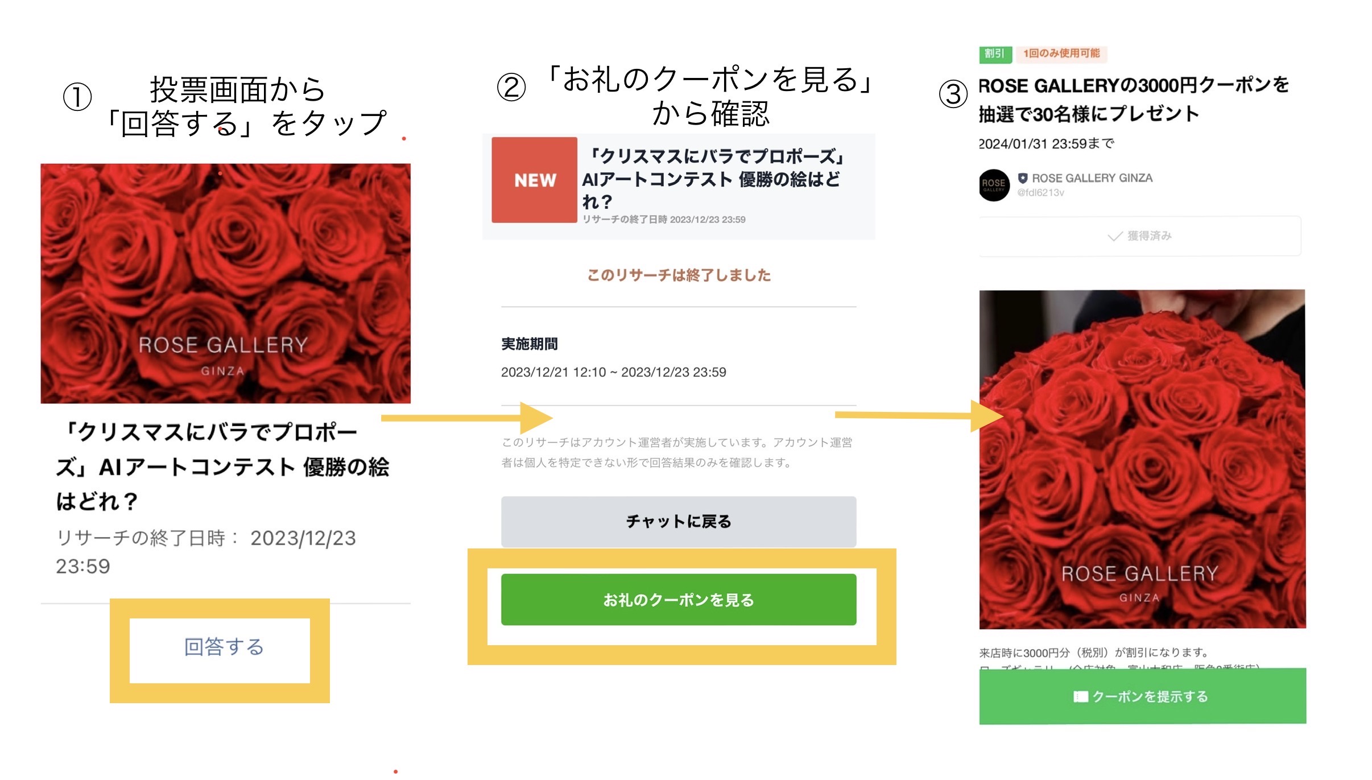Image resolution: width=1372 pixels, height=780 pixels.
Task: Open the round ROSE GALLERY profile avatar
Action: [x=994, y=185]
